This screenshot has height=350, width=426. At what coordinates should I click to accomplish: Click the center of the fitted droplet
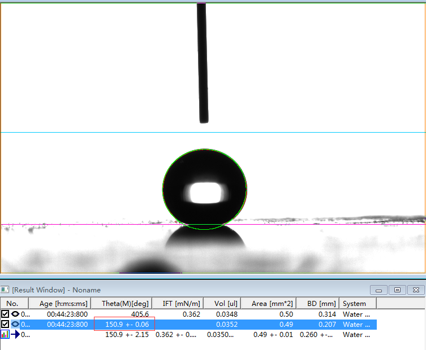pyautogui.click(x=205, y=189)
